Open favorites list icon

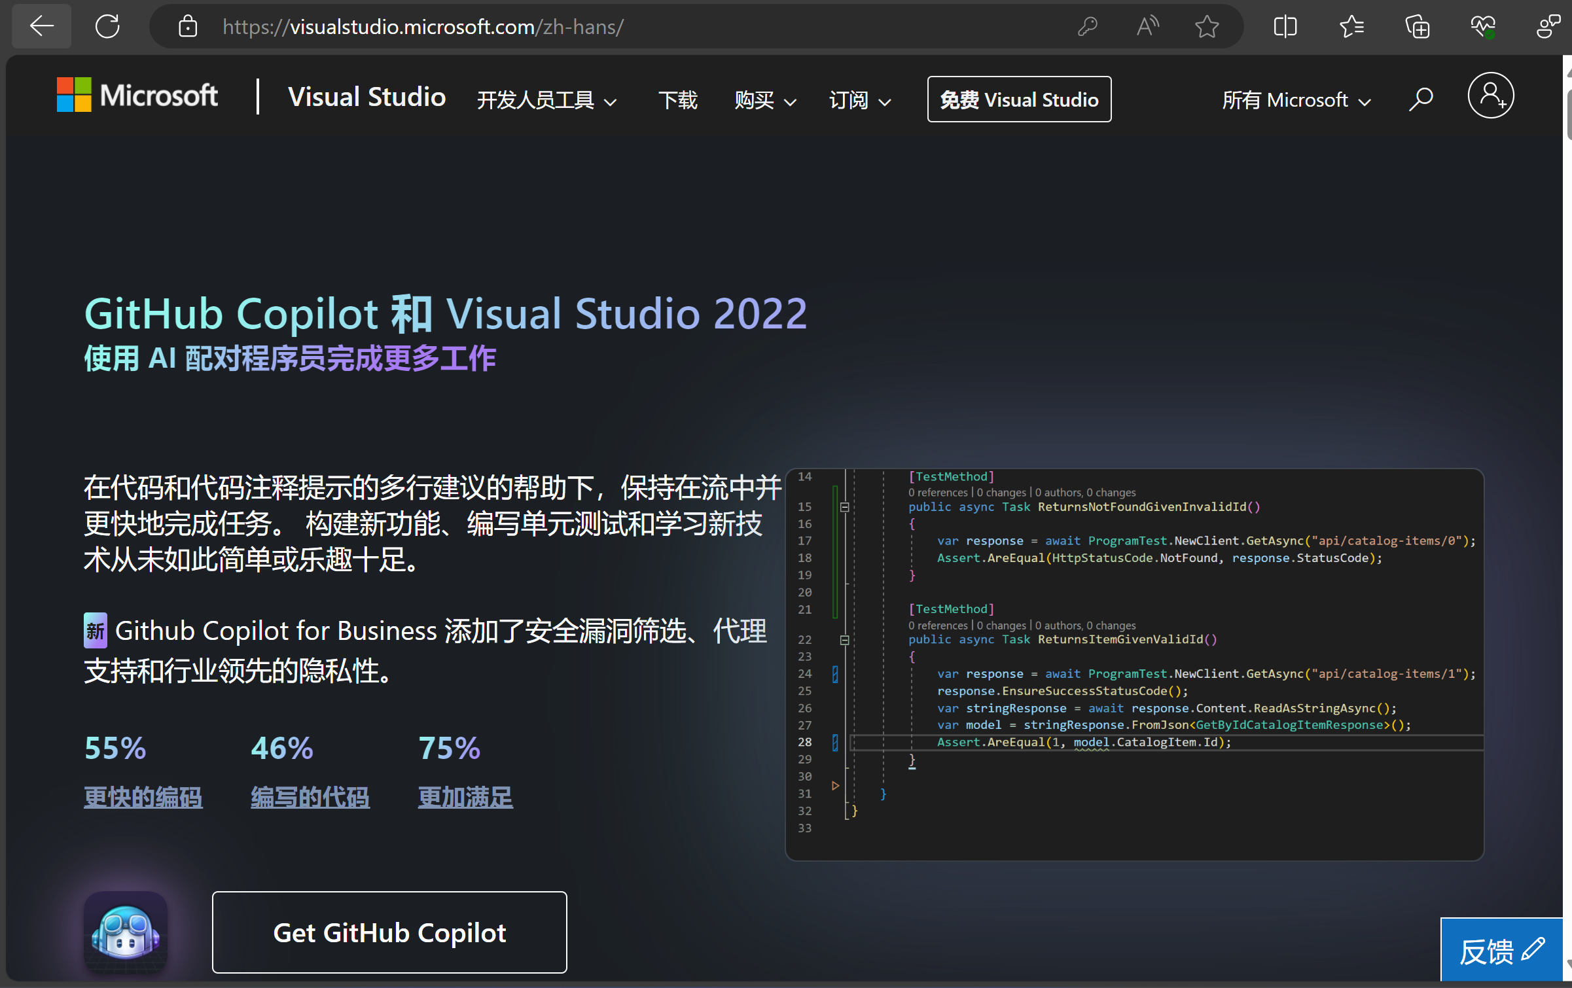click(1351, 26)
